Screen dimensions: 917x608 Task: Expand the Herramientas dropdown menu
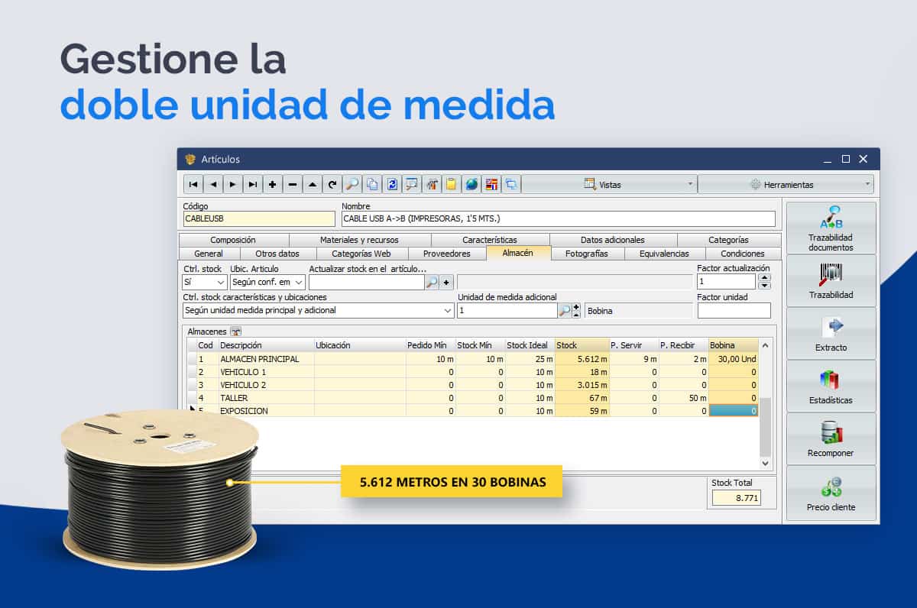click(x=785, y=184)
